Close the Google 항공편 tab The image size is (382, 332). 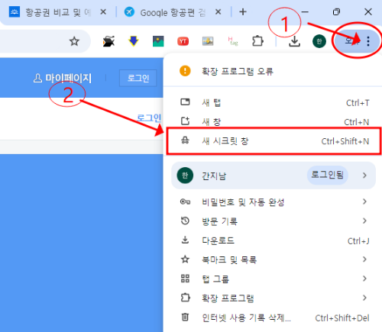click(x=218, y=11)
